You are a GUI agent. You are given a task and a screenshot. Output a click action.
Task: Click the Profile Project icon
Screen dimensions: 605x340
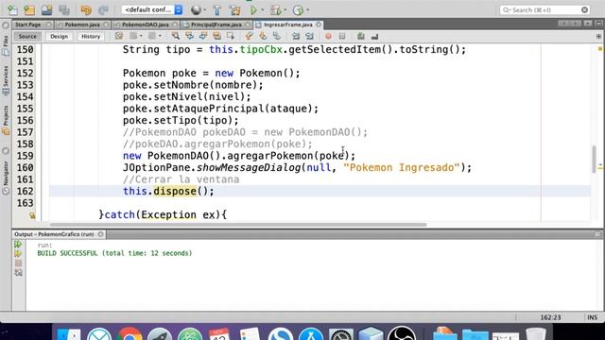coord(299,10)
